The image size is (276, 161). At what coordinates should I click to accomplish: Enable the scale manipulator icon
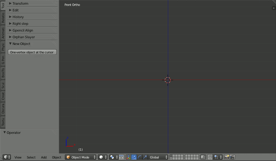point(145,157)
